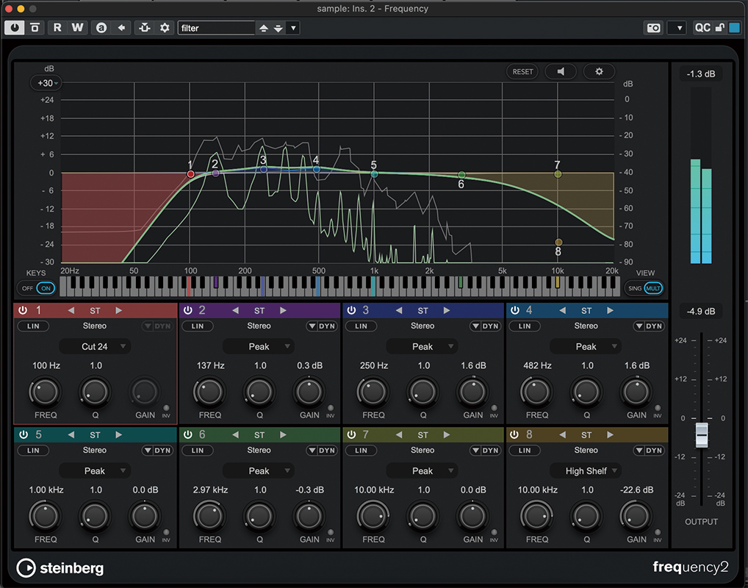Load the previous preset with the up arrow
The image size is (748, 588).
(x=263, y=28)
